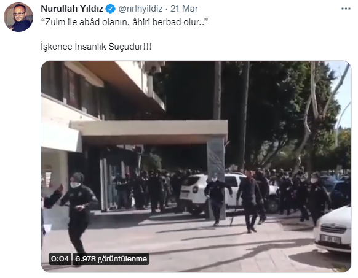Click the 0:04 video duration badge
Viewport: 358px width, 278px height.
(x=60, y=259)
